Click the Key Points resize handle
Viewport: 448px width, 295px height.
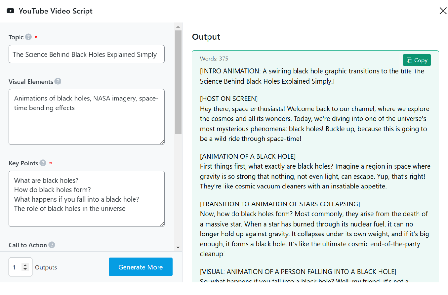tap(162, 224)
